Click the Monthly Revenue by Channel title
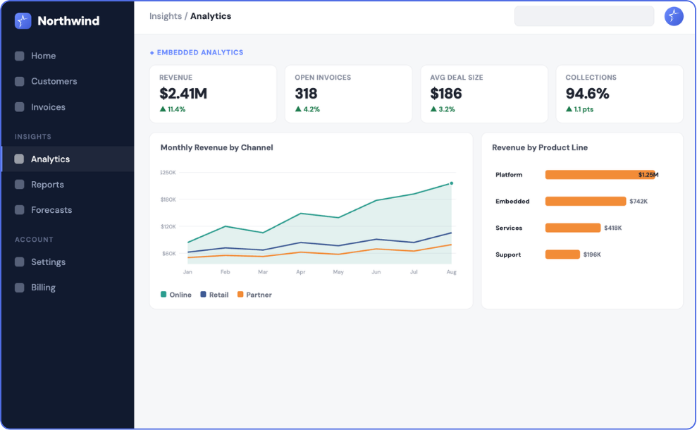 pos(216,147)
